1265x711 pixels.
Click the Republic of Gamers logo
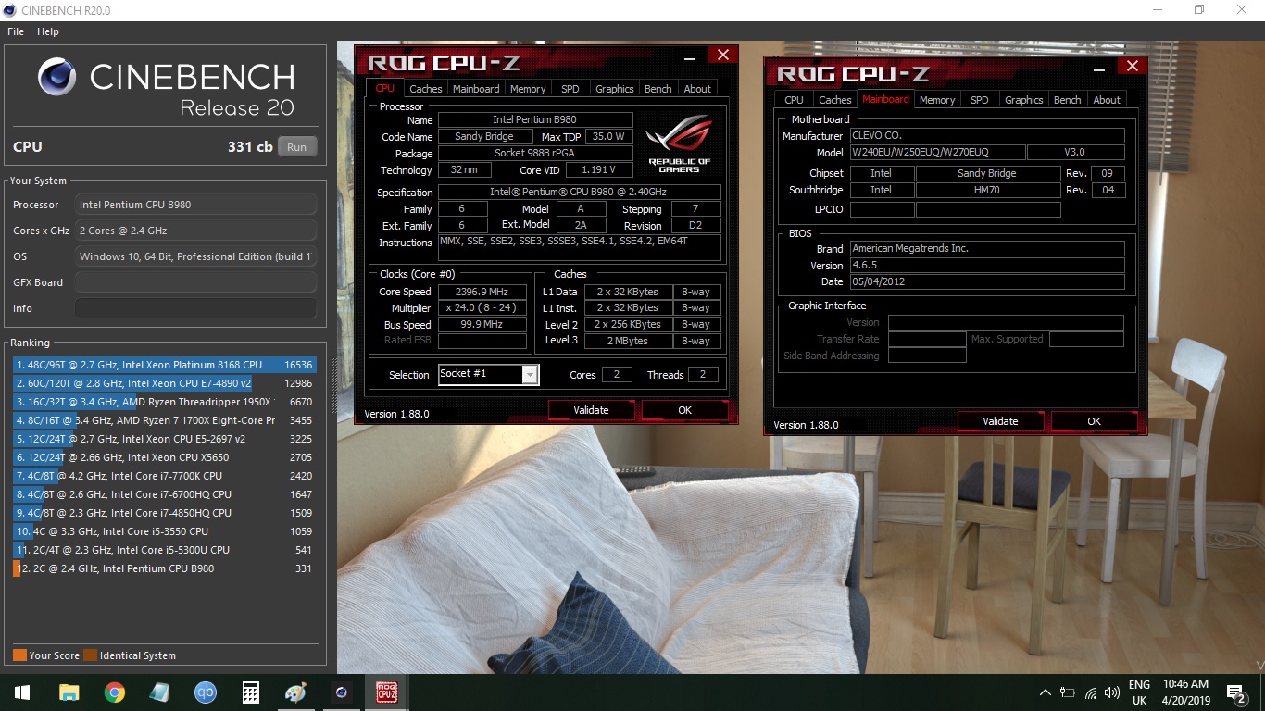click(680, 142)
